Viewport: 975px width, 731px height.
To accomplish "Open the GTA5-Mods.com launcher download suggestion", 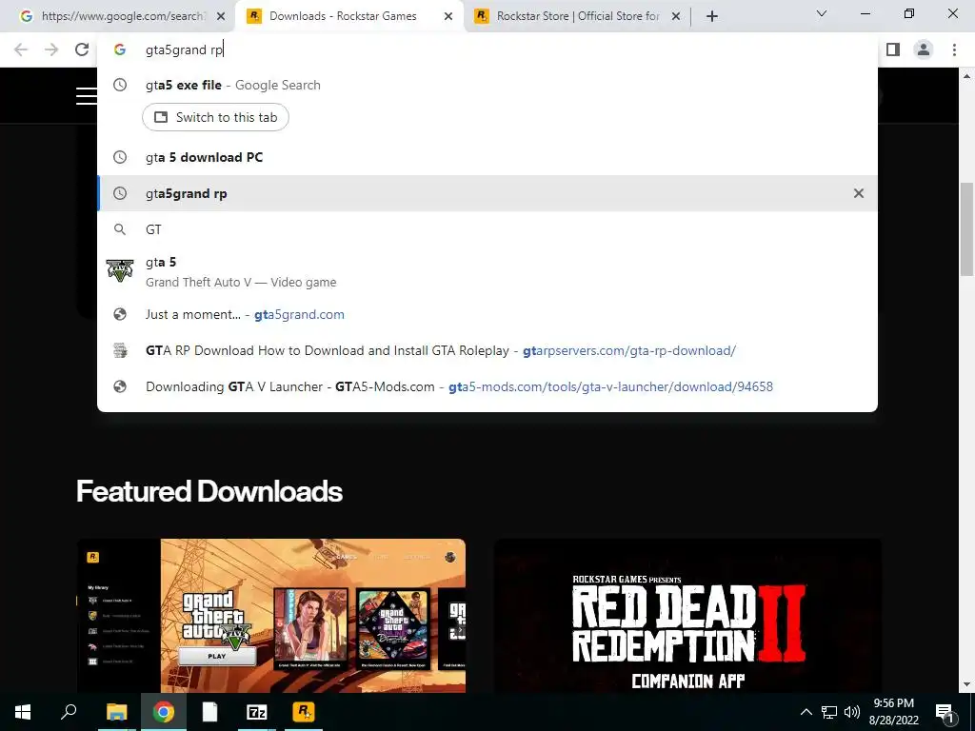I will pos(487,386).
